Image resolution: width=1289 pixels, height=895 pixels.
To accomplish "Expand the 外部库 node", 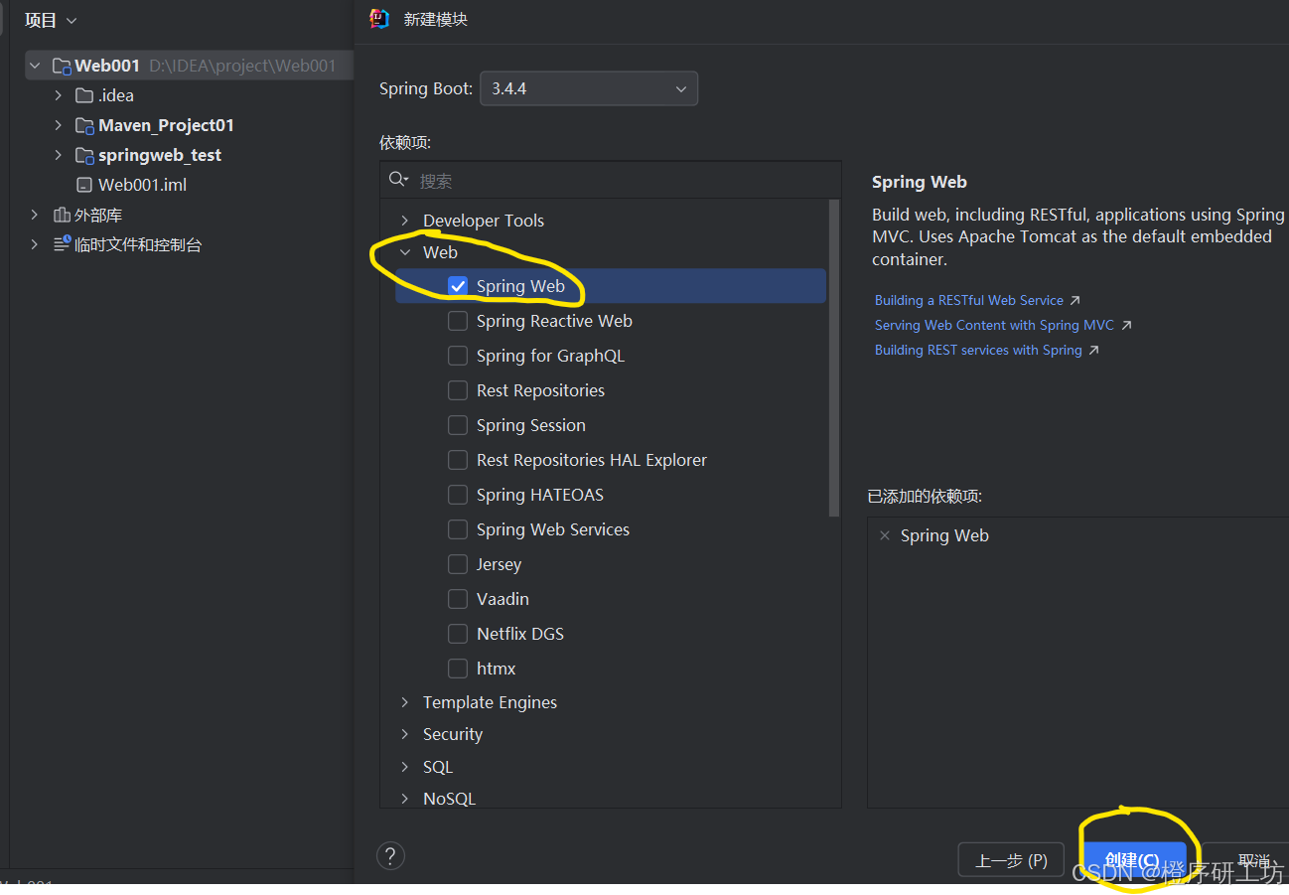I will (36, 215).
